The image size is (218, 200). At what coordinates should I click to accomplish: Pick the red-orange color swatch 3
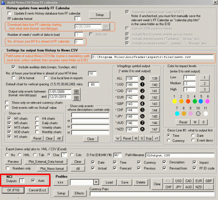(x=188, y=101)
